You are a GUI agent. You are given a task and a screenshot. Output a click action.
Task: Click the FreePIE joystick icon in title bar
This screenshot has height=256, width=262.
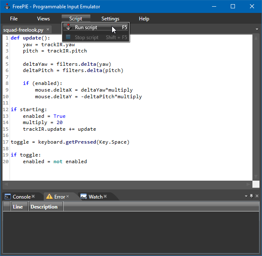[x=7, y=7]
